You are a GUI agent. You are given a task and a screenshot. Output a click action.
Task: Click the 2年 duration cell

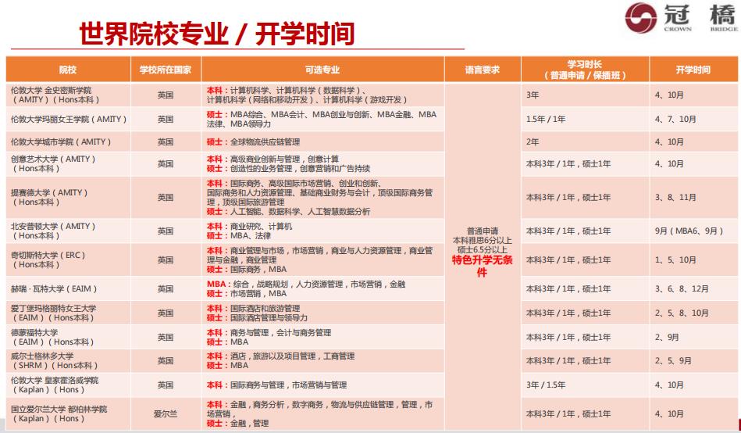tap(585, 142)
